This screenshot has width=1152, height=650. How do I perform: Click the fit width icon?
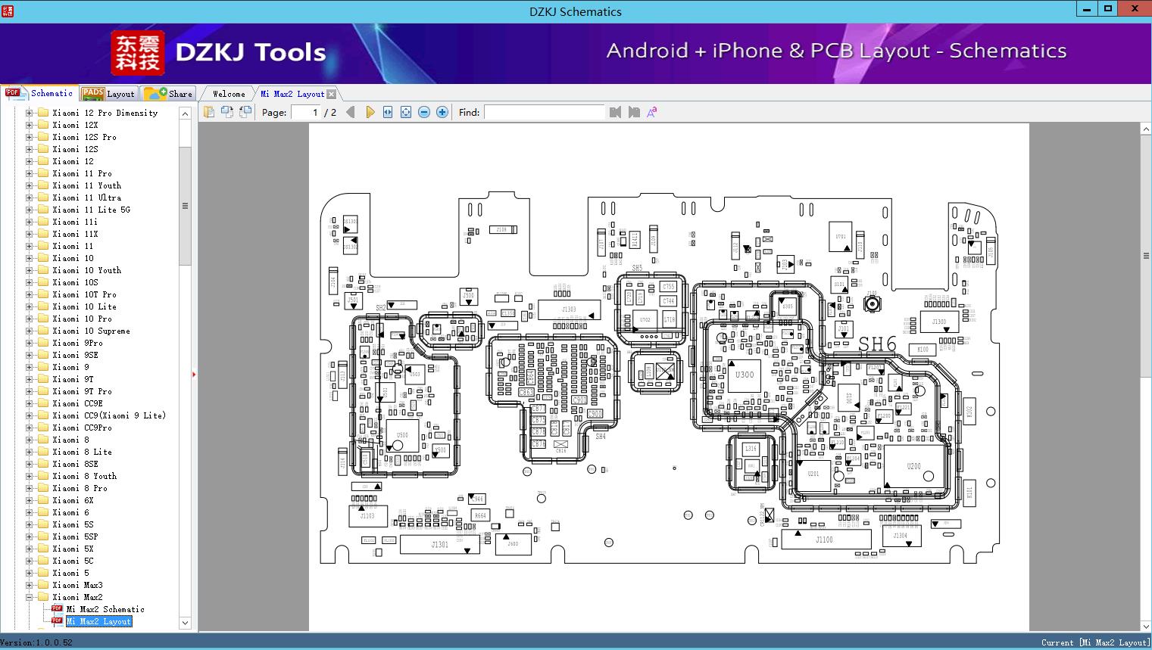[x=388, y=112]
